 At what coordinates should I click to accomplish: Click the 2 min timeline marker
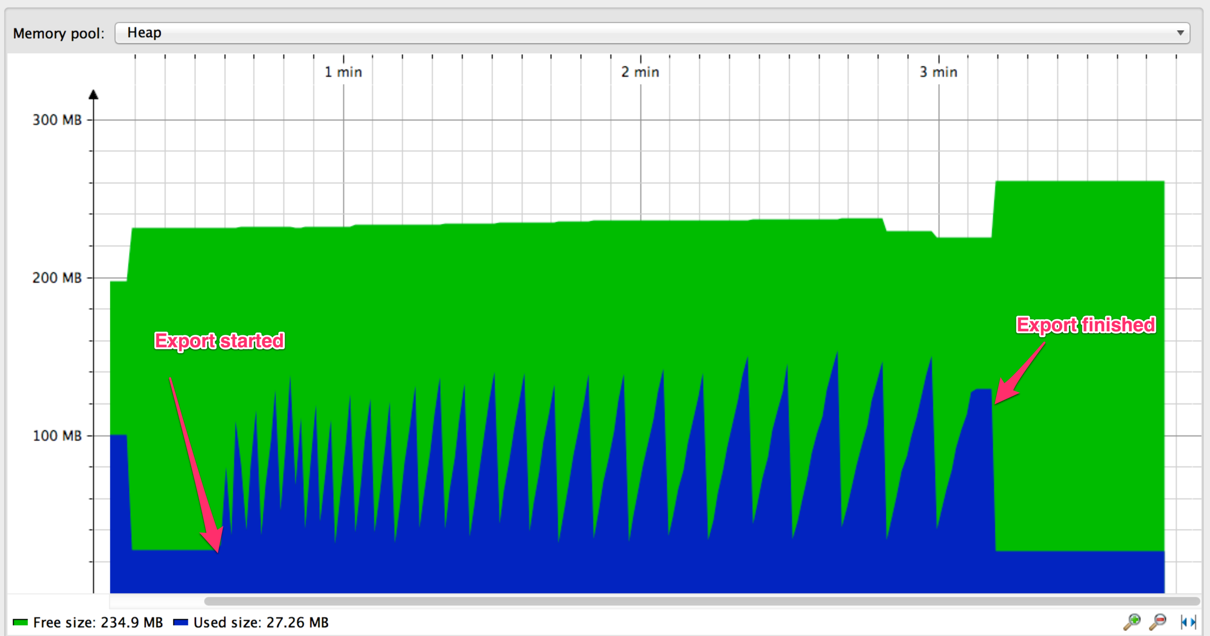point(640,72)
